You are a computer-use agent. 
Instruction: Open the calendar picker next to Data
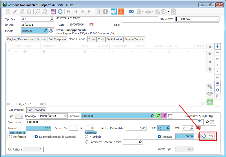coord(91,24)
